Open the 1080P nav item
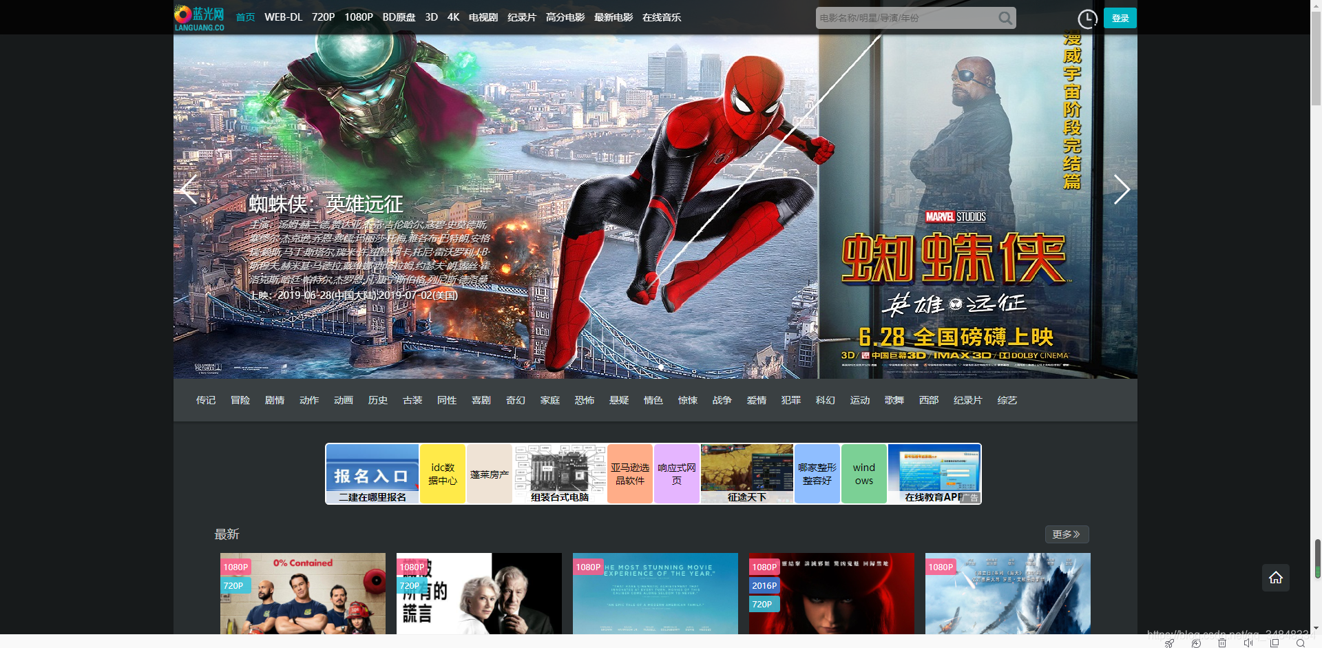1322x648 pixels. pos(359,17)
